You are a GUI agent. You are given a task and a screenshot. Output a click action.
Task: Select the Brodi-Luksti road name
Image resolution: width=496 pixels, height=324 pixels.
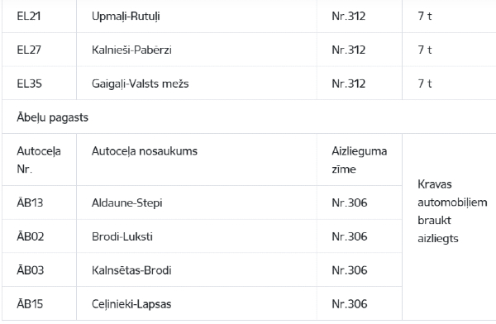click(122, 236)
